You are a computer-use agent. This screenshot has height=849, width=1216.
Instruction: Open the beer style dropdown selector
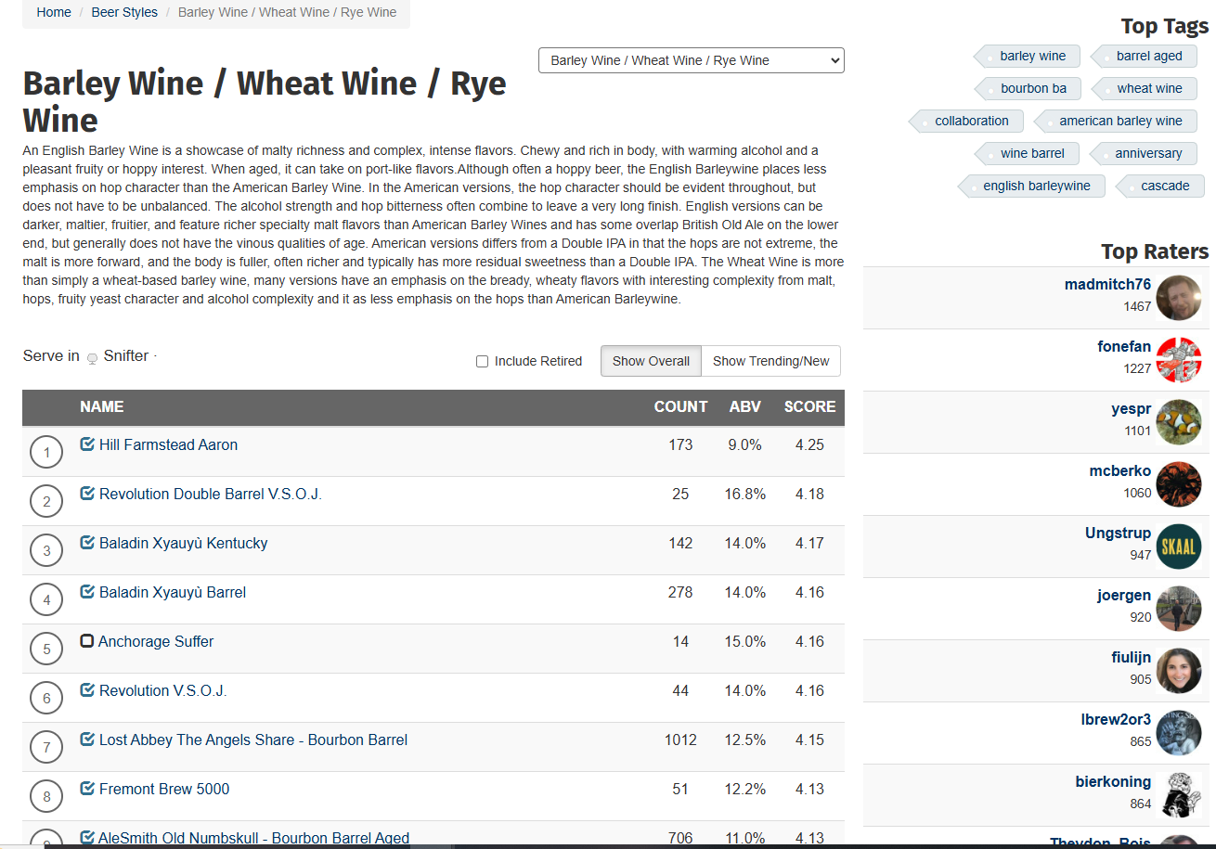tap(692, 60)
